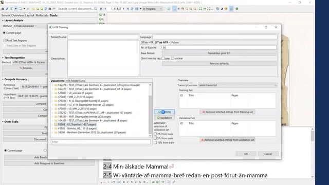
Task: Go to the previous page with the arrow icon
Action: pyautogui.click(x=105, y=9)
